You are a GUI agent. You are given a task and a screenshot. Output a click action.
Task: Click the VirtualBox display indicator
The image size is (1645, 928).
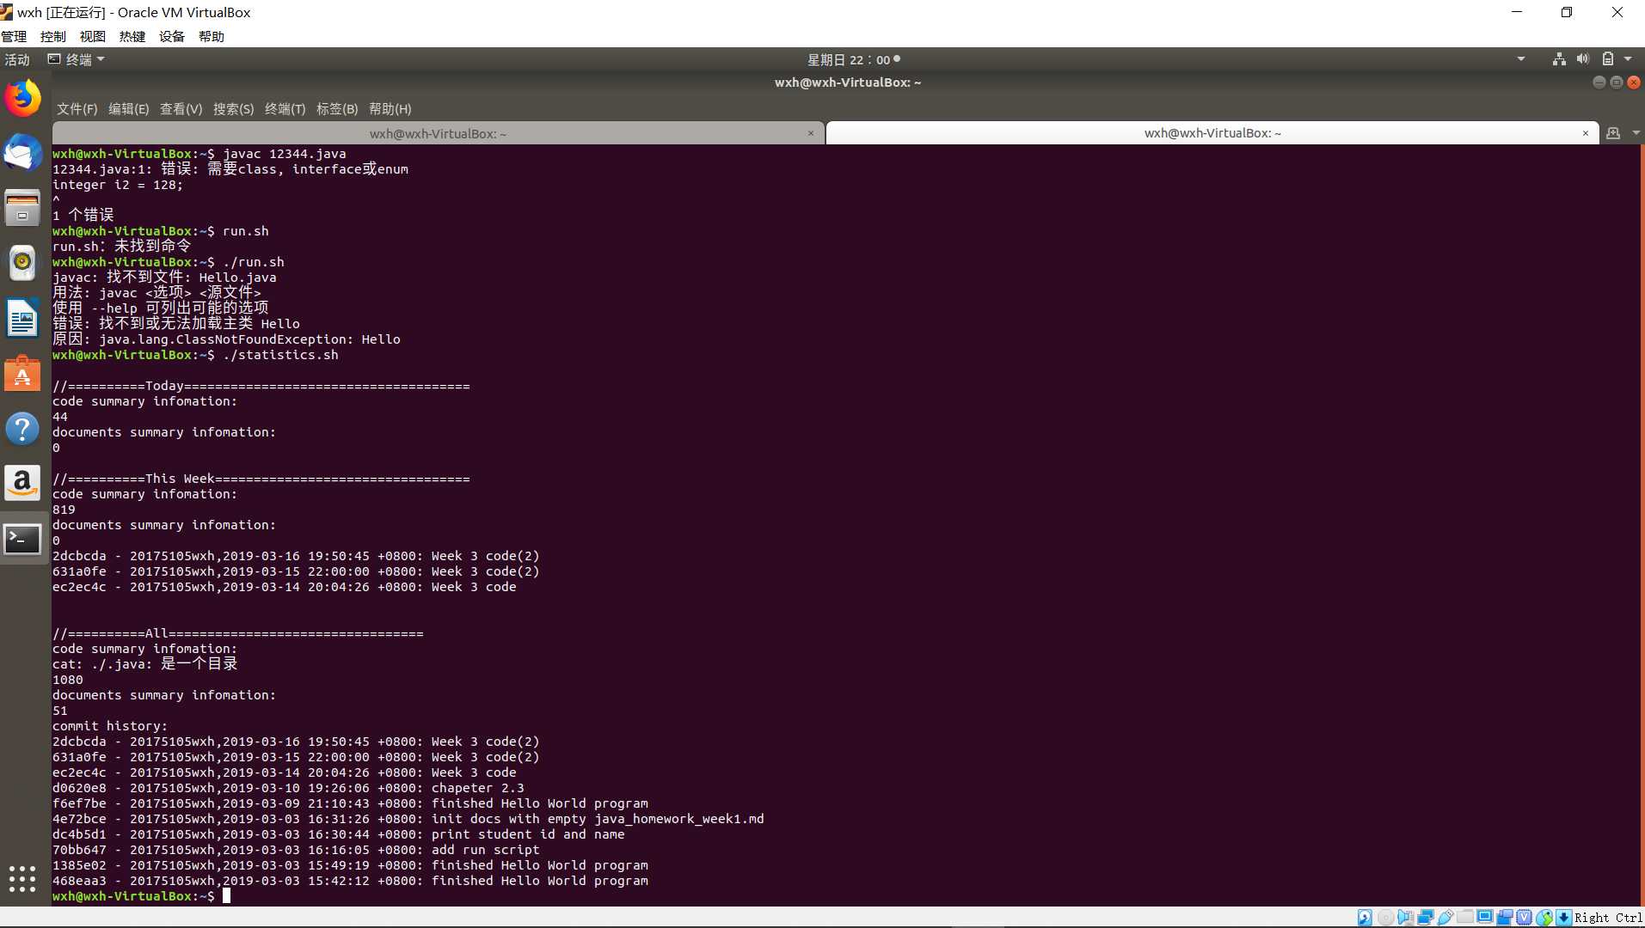click(x=1485, y=918)
